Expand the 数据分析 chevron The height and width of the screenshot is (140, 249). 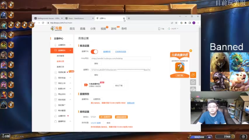(70, 89)
